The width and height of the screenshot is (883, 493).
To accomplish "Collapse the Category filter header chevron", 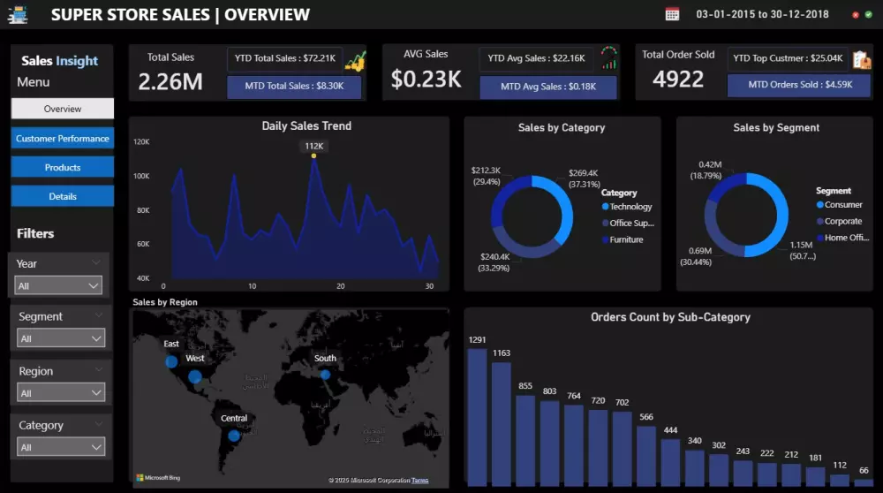I will pyautogui.click(x=99, y=424).
